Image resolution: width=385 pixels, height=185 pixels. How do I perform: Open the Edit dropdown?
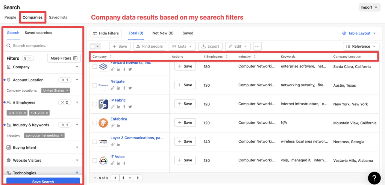(x=238, y=46)
